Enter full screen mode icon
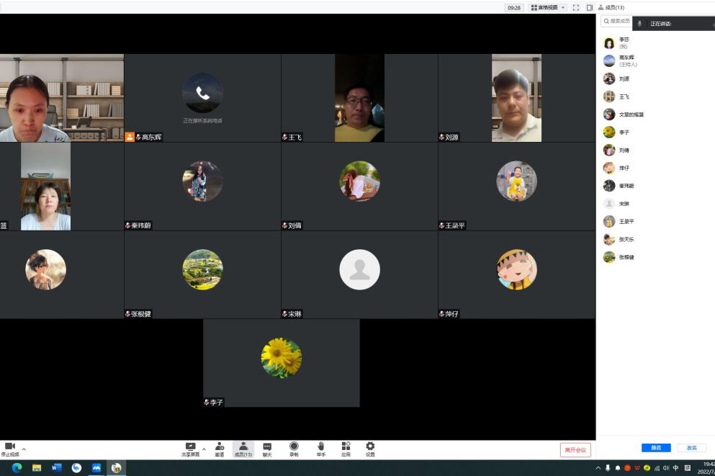 click(x=576, y=8)
